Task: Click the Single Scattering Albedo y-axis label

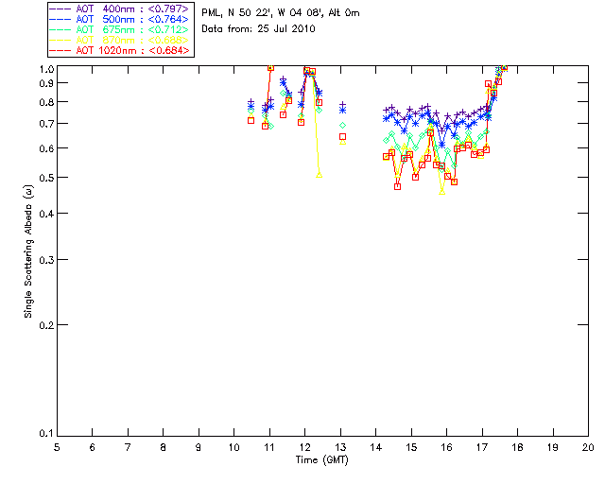Action: click(x=29, y=251)
